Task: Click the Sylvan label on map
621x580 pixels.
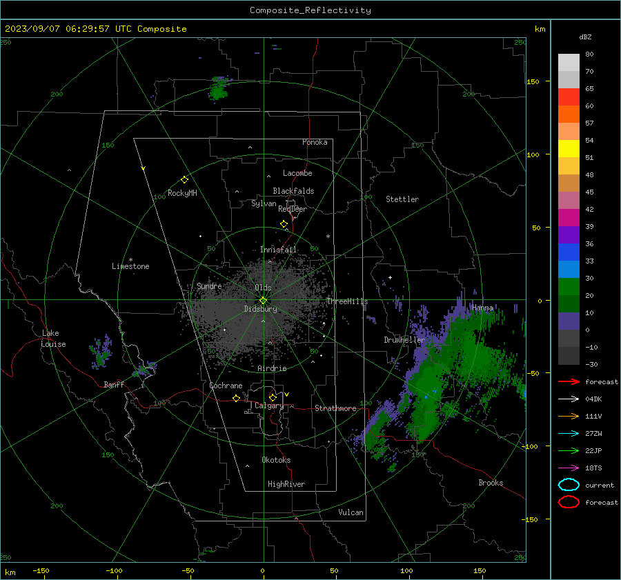Action: point(264,203)
